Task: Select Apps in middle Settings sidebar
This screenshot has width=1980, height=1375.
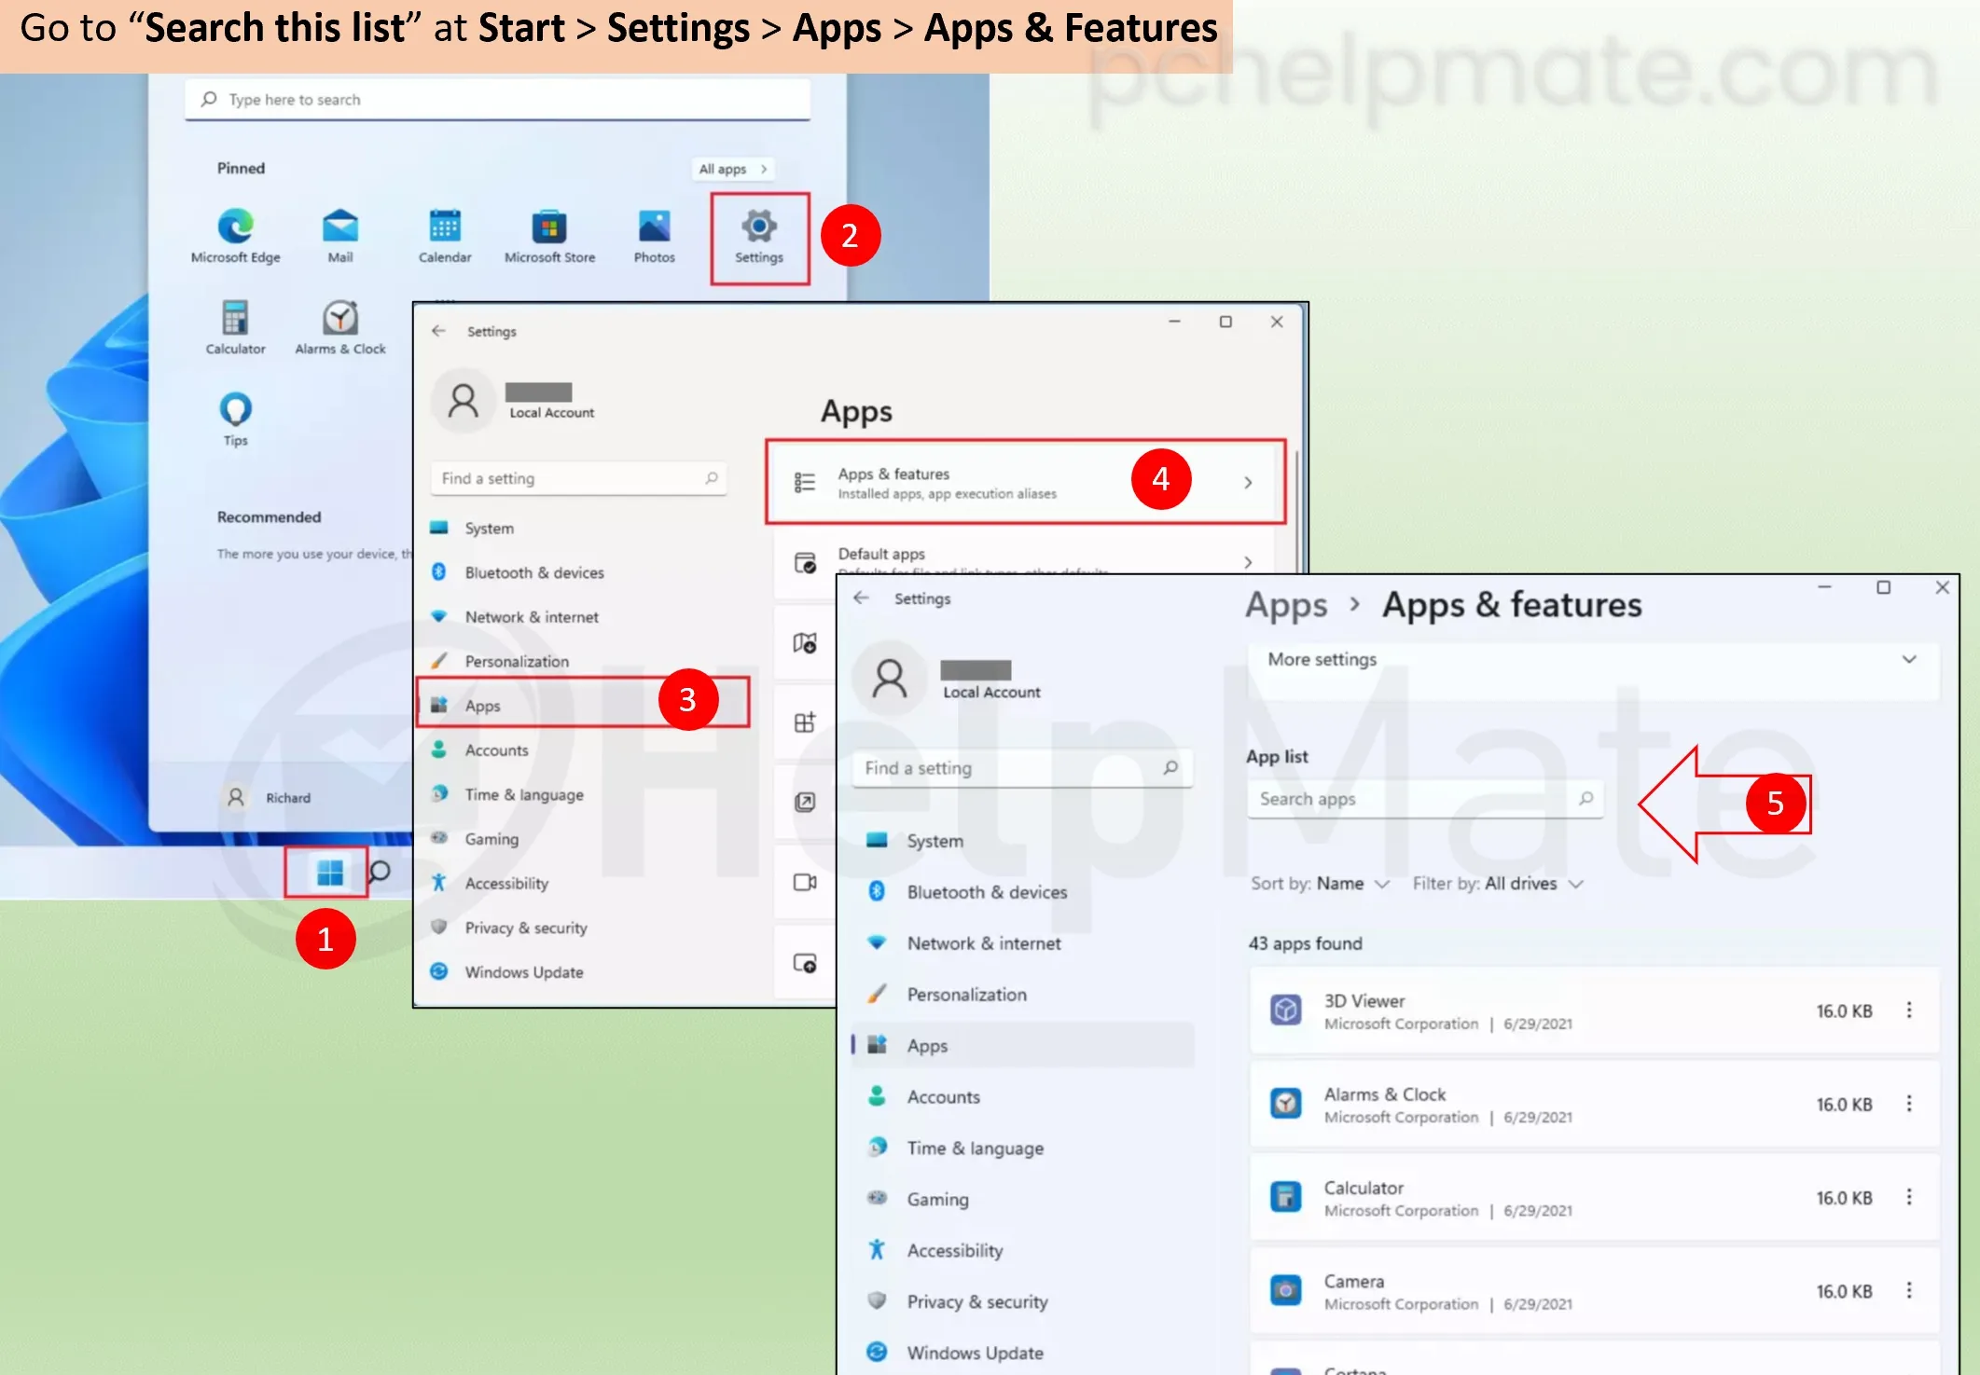Action: 583,706
